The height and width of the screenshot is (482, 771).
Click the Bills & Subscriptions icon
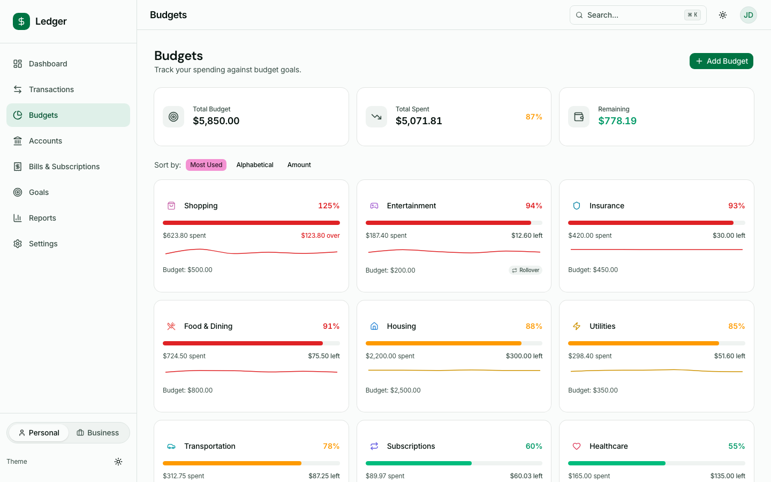[18, 167]
